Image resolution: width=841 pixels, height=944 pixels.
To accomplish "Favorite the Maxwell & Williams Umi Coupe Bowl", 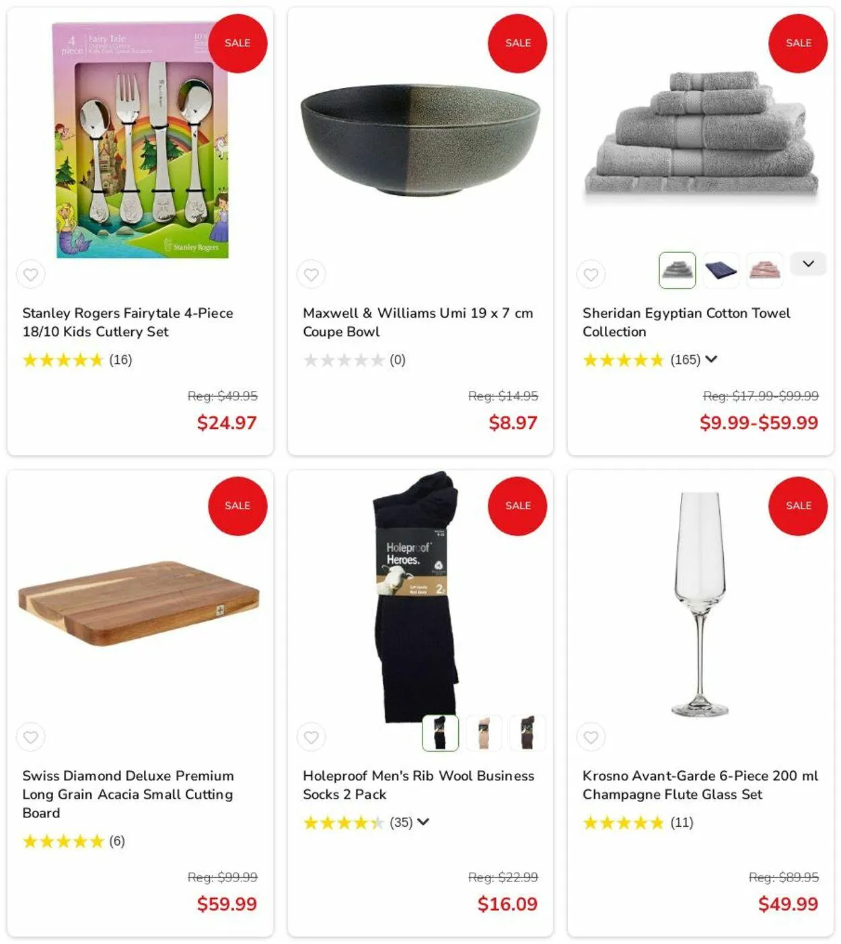I will pyautogui.click(x=311, y=275).
